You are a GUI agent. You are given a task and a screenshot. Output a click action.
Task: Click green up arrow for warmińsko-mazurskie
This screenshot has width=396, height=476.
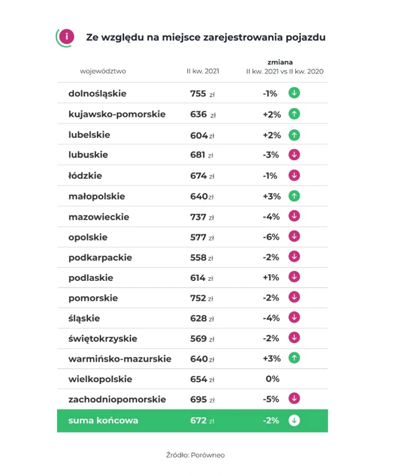294,359
